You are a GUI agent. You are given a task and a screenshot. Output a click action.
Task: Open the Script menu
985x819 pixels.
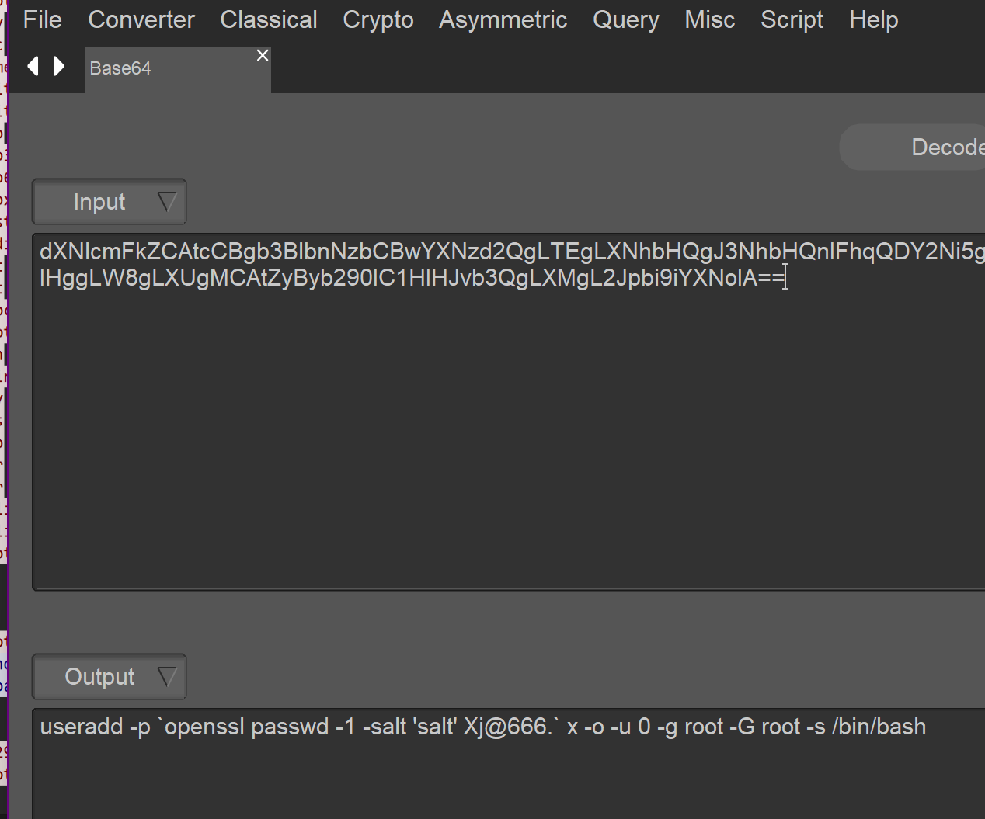[x=792, y=19]
